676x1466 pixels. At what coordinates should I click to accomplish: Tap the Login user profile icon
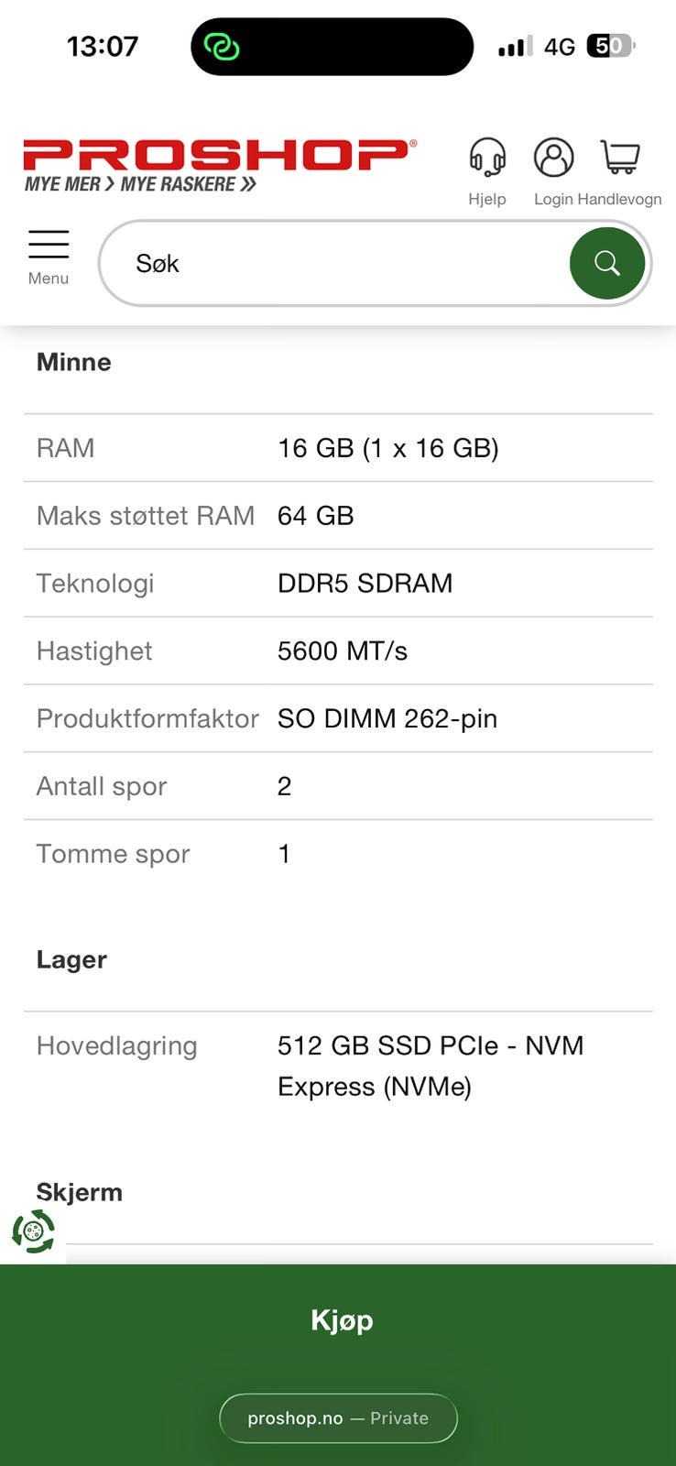click(553, 159)
